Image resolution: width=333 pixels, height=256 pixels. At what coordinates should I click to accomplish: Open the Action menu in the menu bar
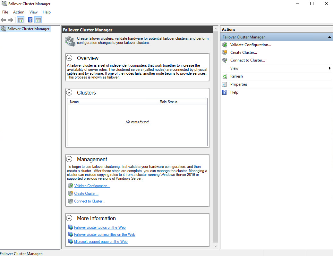(19, 12)
